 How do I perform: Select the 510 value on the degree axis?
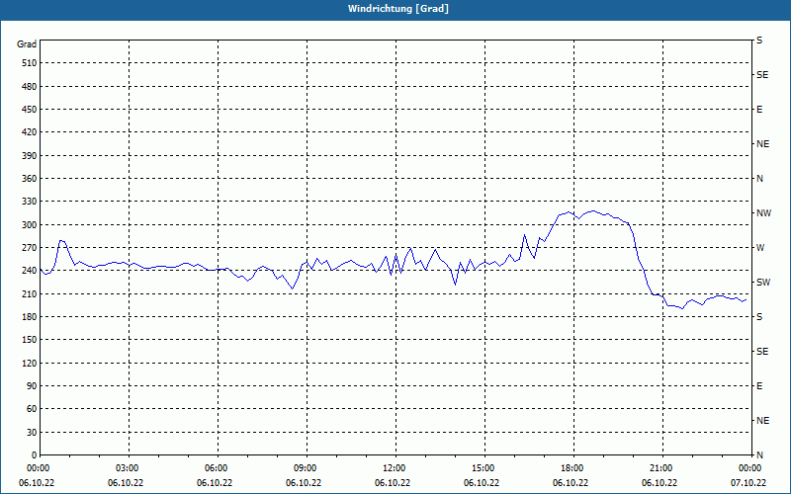(29, 63)
